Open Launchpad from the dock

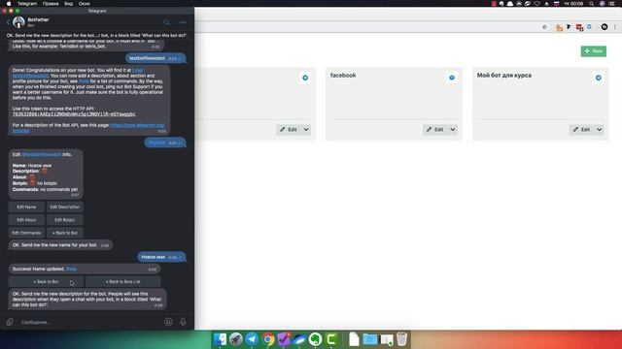coord(236,339)
